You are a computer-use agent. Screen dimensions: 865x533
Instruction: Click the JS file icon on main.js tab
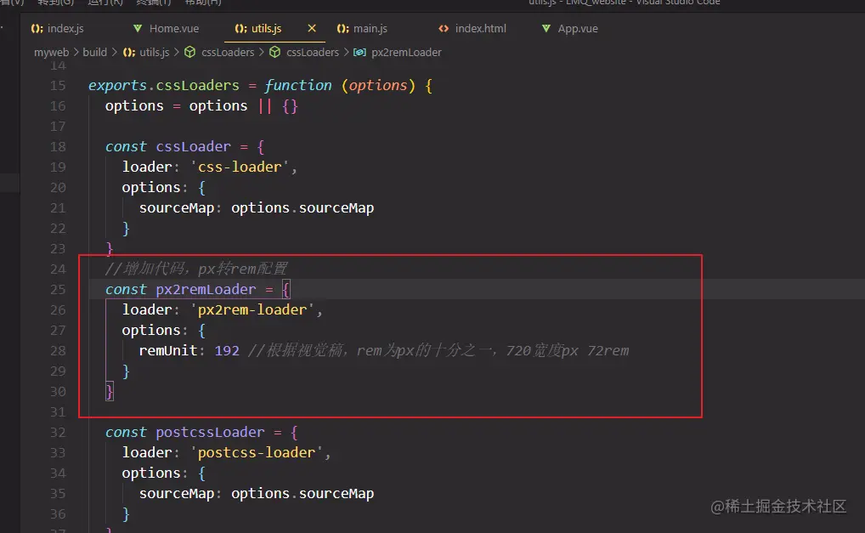tap(342, 28)
